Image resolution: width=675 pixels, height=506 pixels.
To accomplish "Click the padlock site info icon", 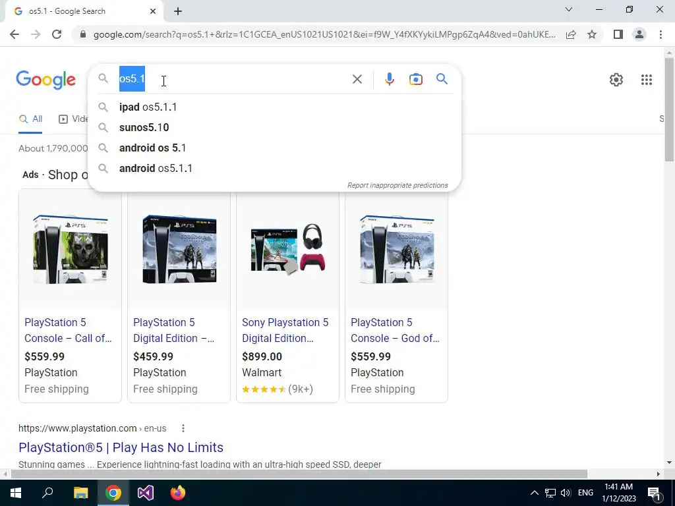I will click(x=83, y=34).
